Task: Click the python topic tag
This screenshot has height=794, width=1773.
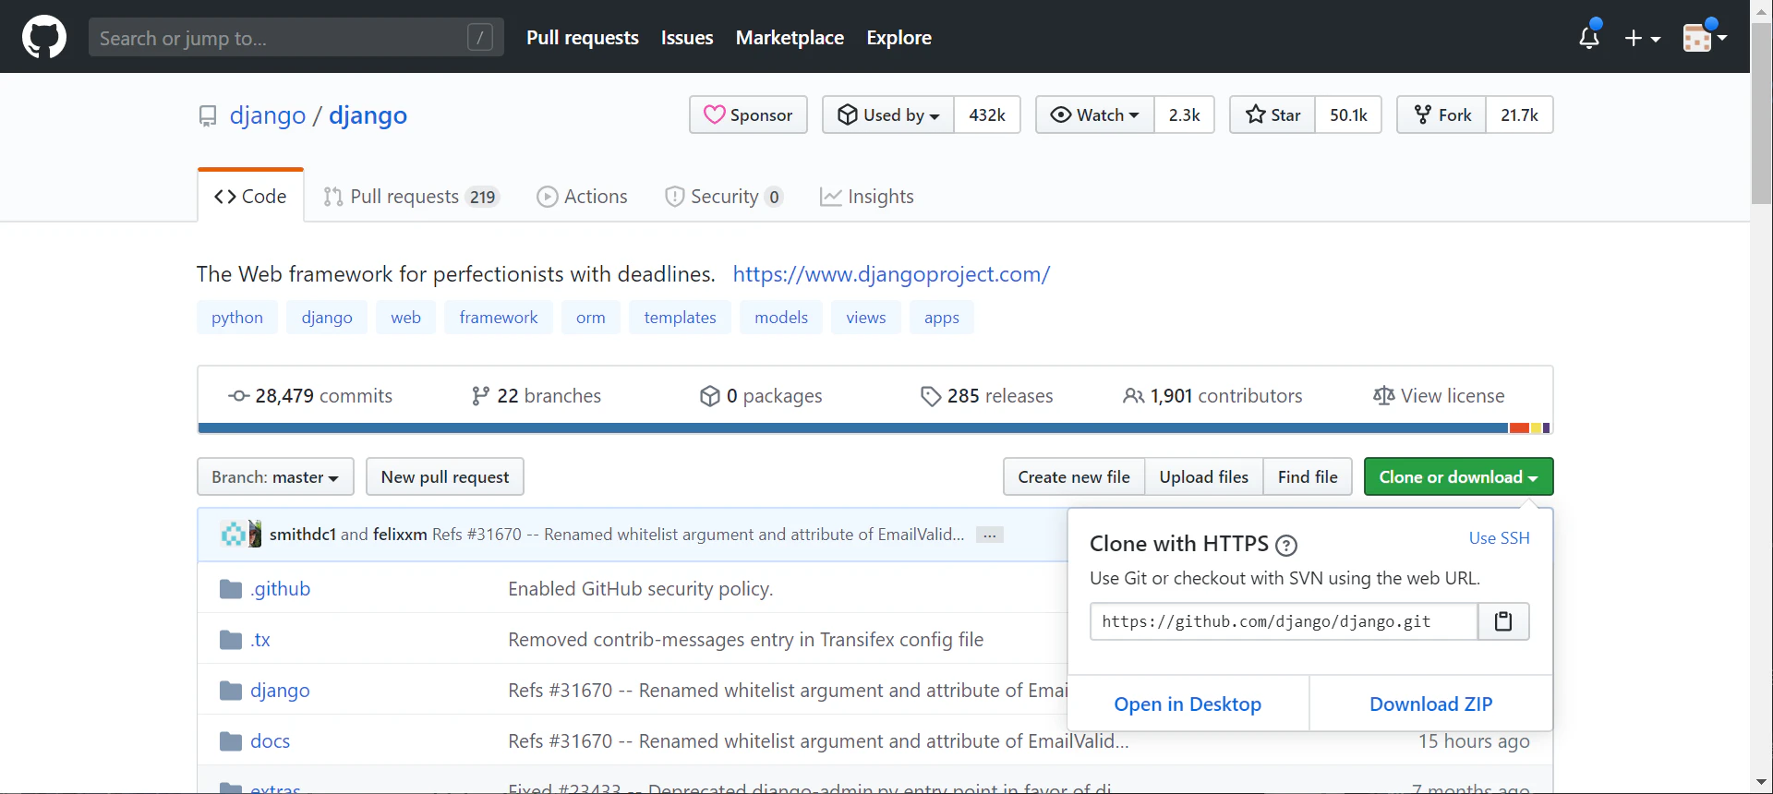Action: point(237,318)
